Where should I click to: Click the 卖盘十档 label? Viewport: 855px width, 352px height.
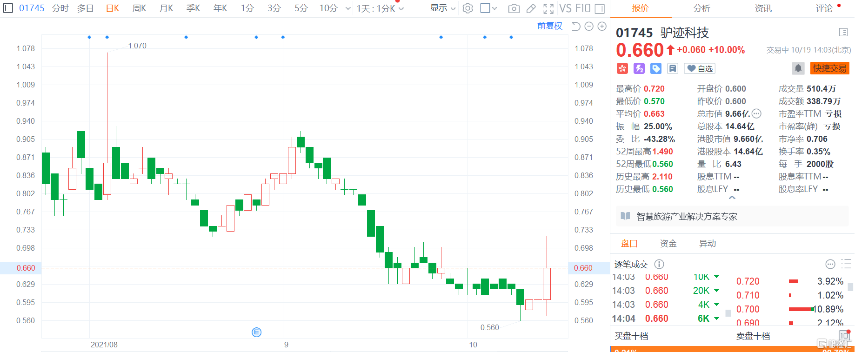point(753,336)
